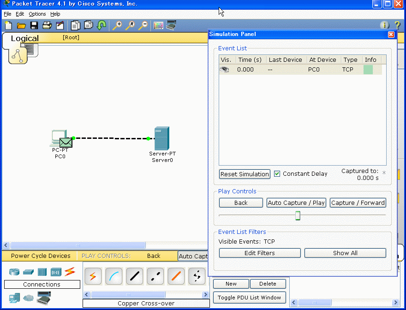The height and width of the screenshot is (310, 406).
Task: Open the custom devices dialog icon
Action: 171,25
